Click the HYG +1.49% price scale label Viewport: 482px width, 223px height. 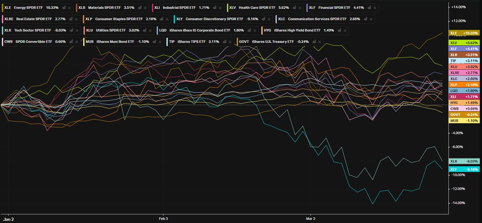[x=464, y=103]
